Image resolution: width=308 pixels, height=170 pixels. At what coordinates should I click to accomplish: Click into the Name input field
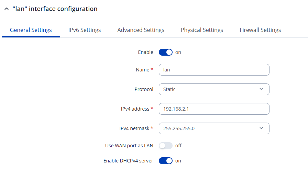click(x=214, y=70)
